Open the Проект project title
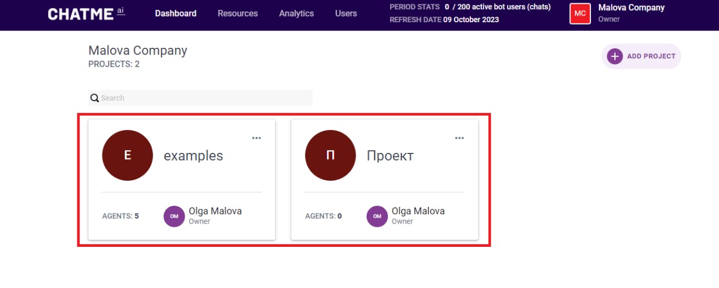719x288 pixels. (x=390, y=156)
